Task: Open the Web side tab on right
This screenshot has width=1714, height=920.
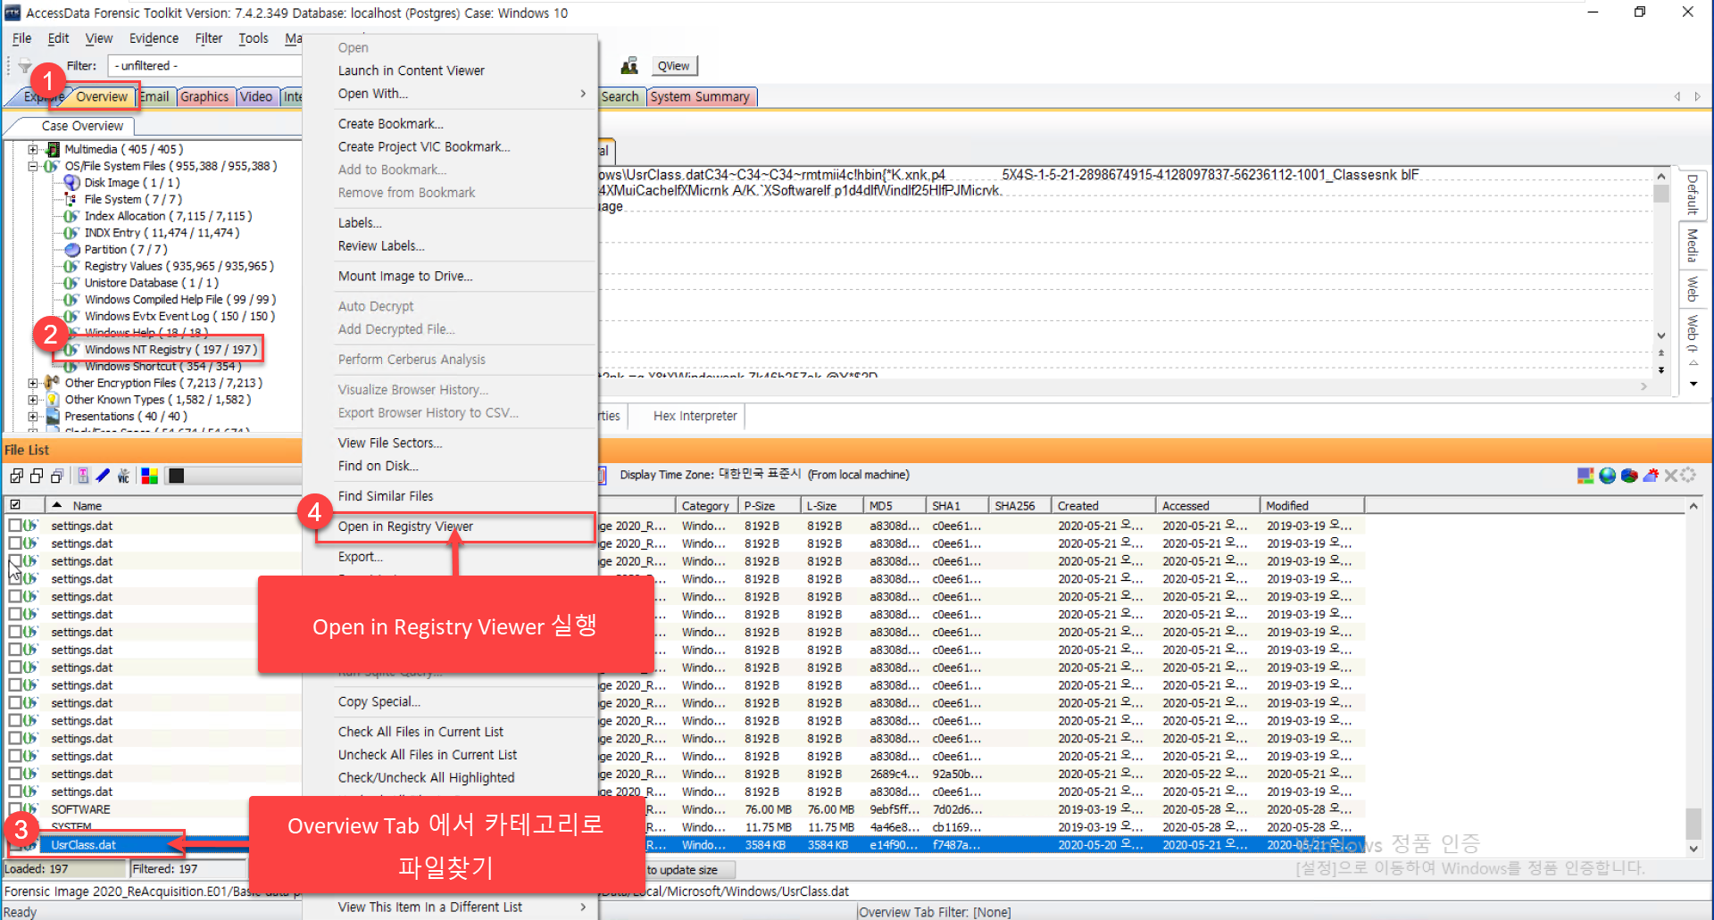Action: pos(1692,289)
